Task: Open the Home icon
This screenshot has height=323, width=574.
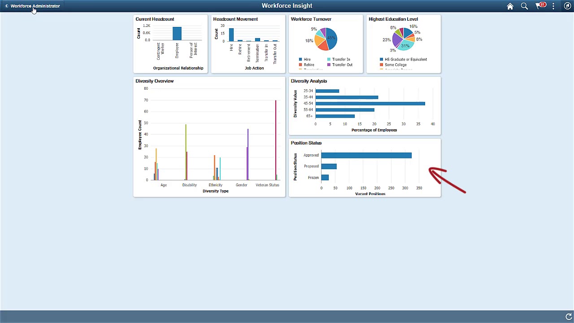Action: click(x=510, y=6)
